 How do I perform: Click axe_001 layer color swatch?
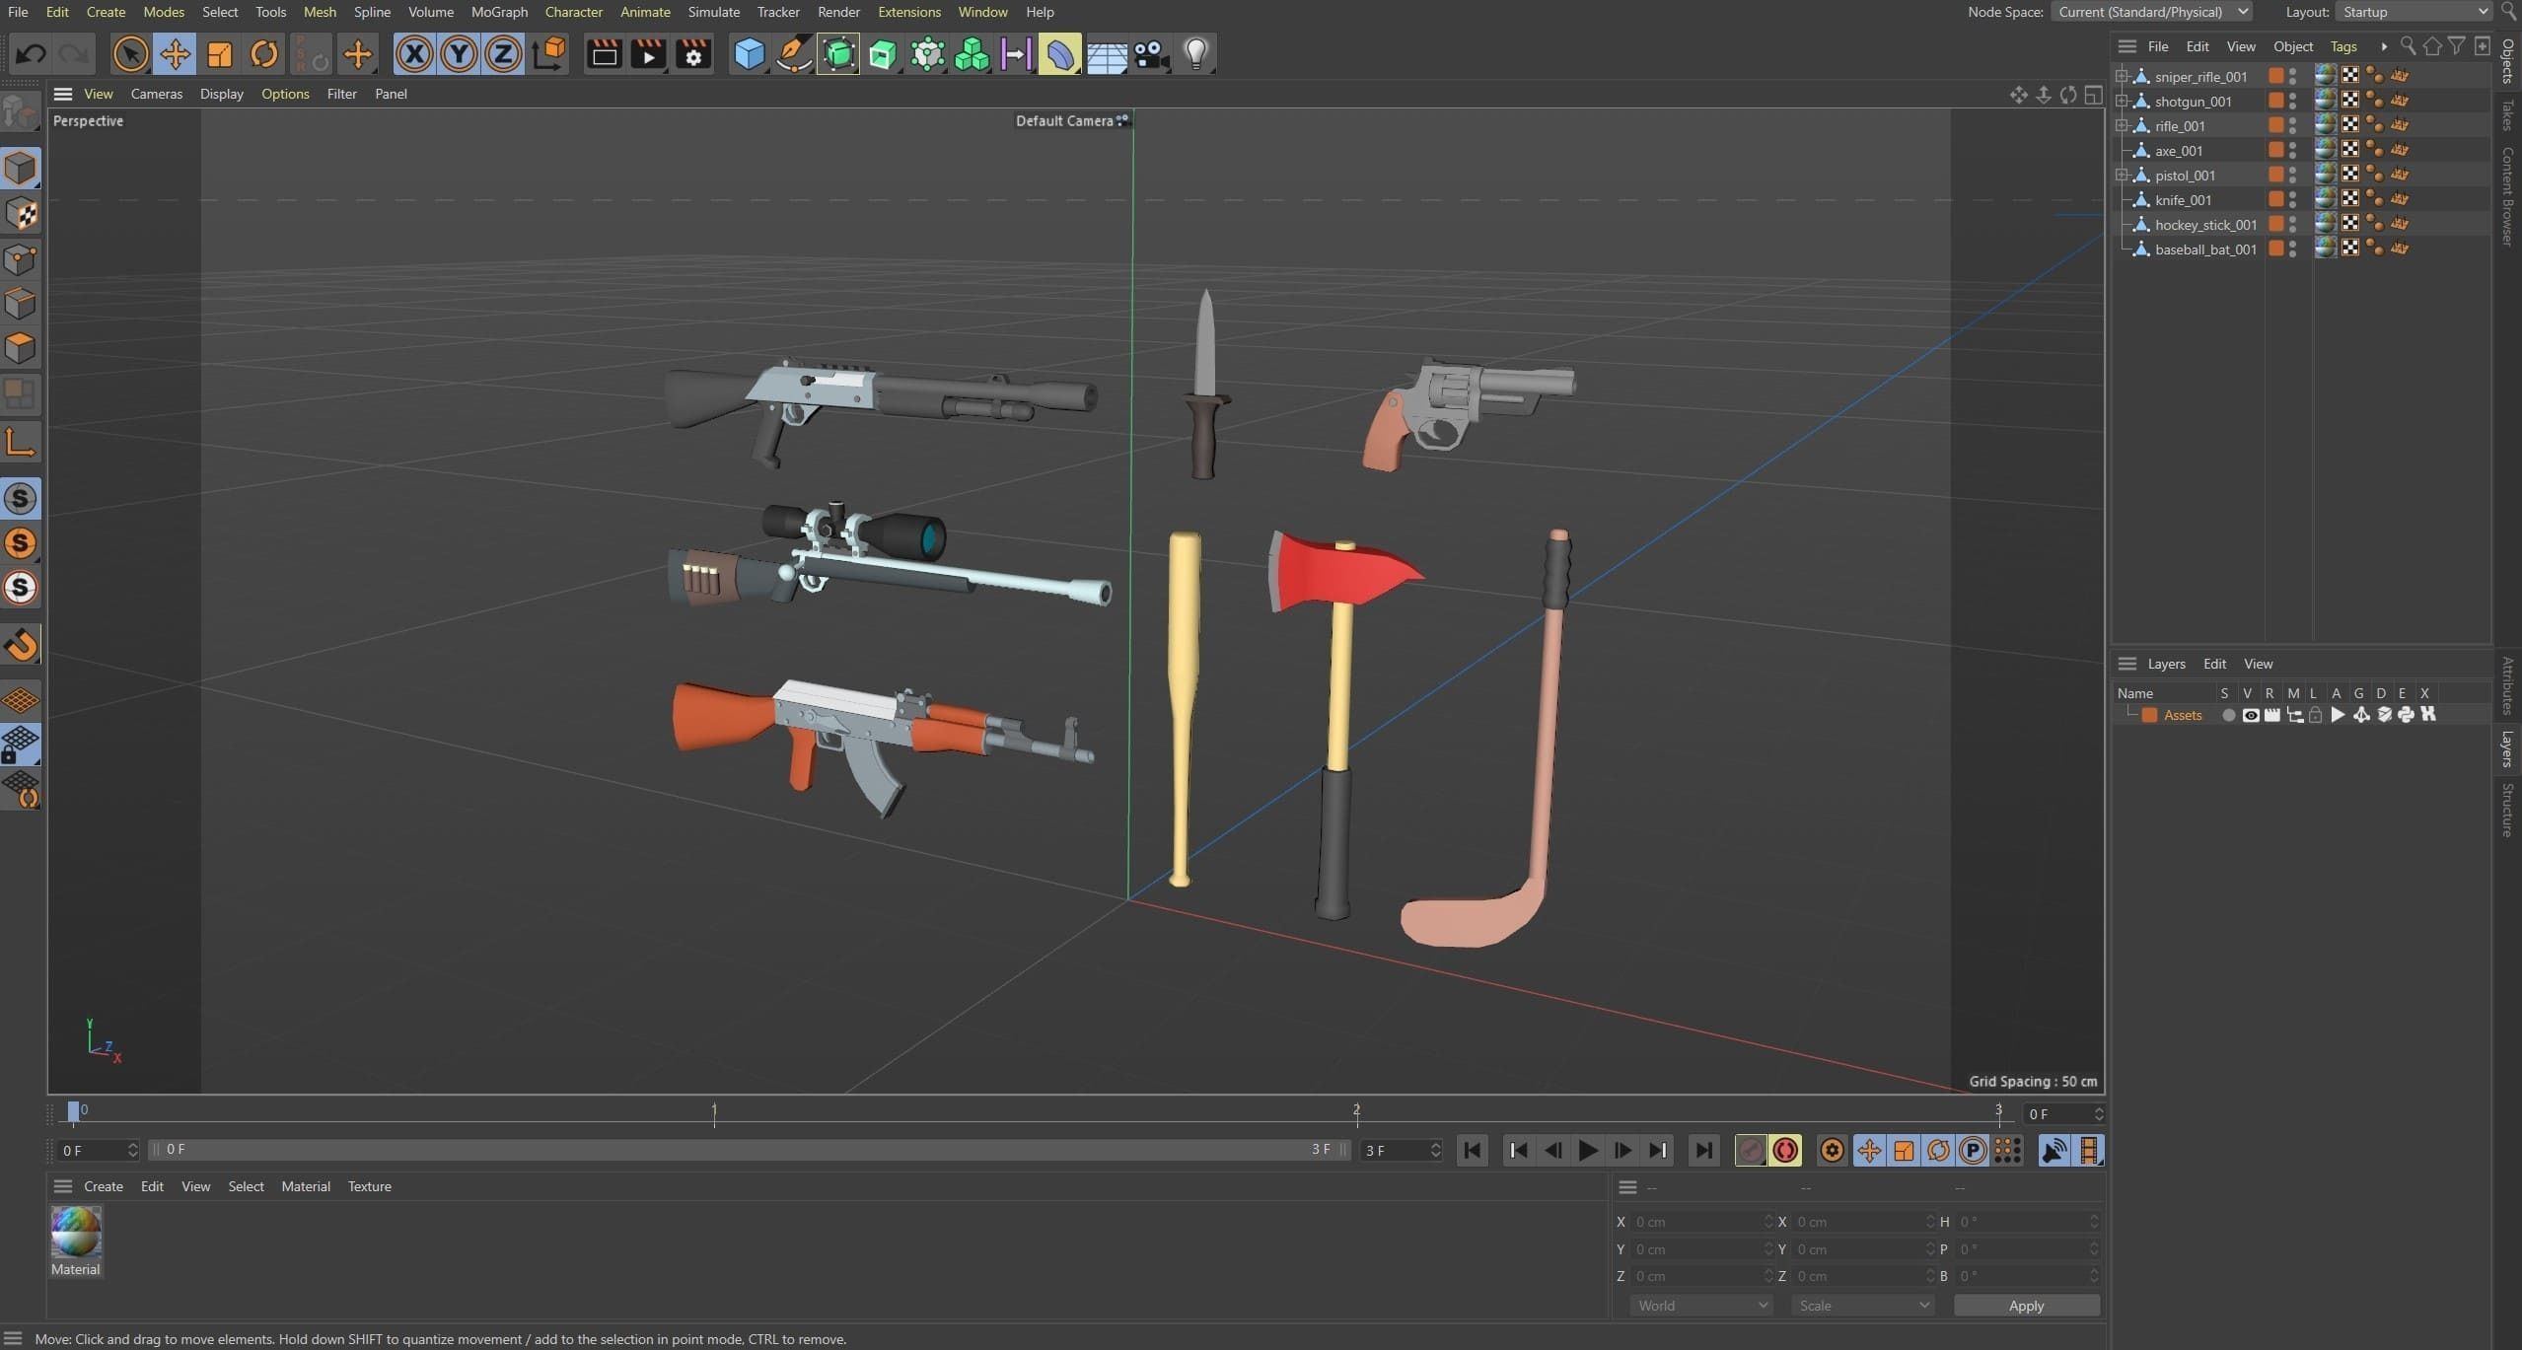(2276, 150)
